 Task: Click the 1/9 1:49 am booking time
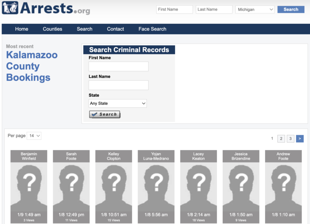29,215
